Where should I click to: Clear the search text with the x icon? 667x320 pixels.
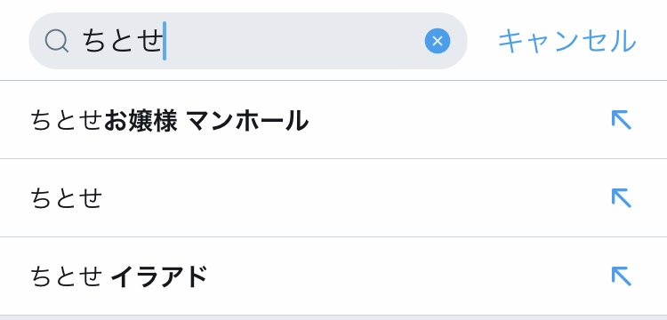coord(438,41)
